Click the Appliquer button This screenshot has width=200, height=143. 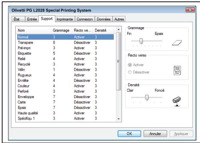click(x=181, y=134)
